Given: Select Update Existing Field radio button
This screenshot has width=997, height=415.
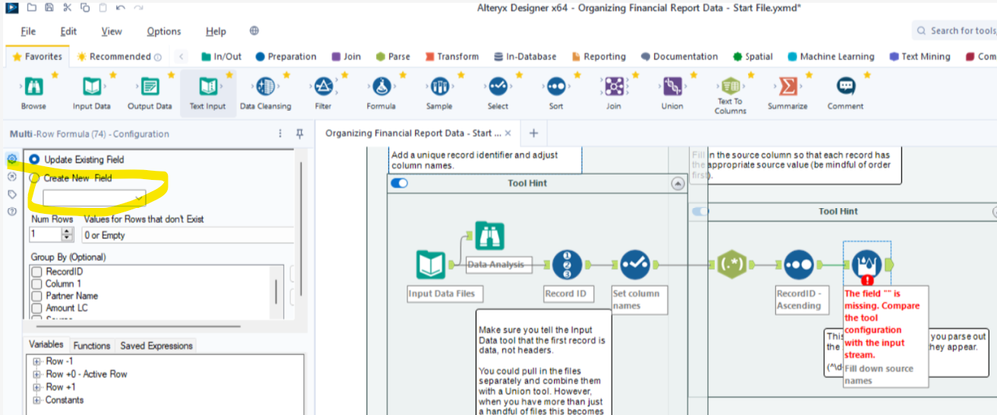Looking at the screenshot, I should pyautogui.click(x=34, y=159).
